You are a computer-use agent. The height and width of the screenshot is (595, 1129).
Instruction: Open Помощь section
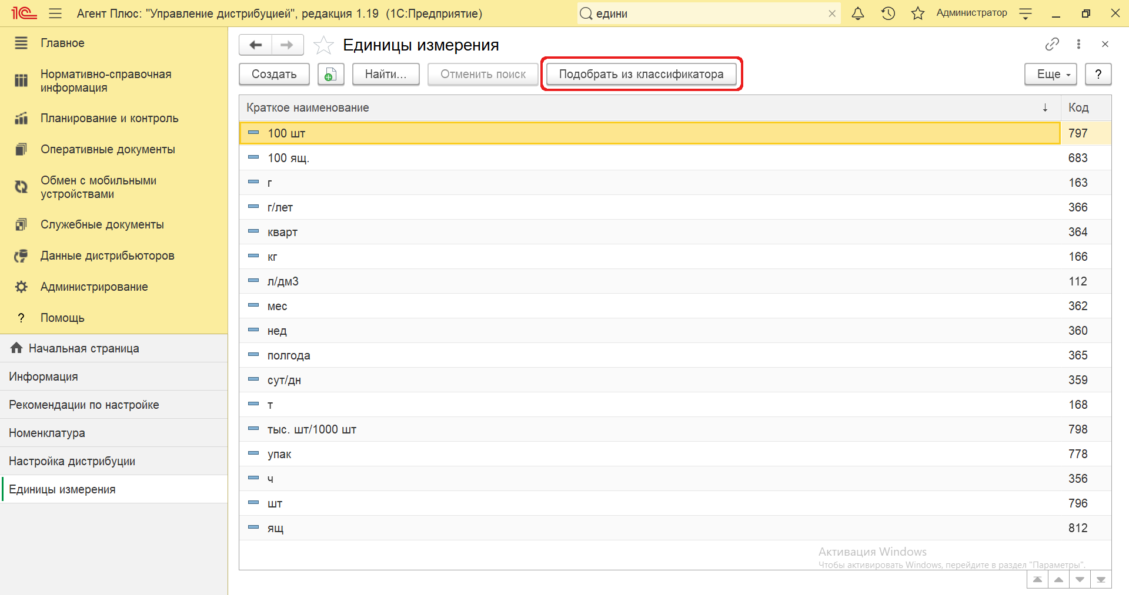point(113,318)
